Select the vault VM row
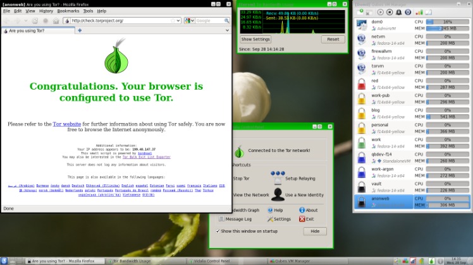The width and height of the screenshot is (473, 265). click(412, 187)
